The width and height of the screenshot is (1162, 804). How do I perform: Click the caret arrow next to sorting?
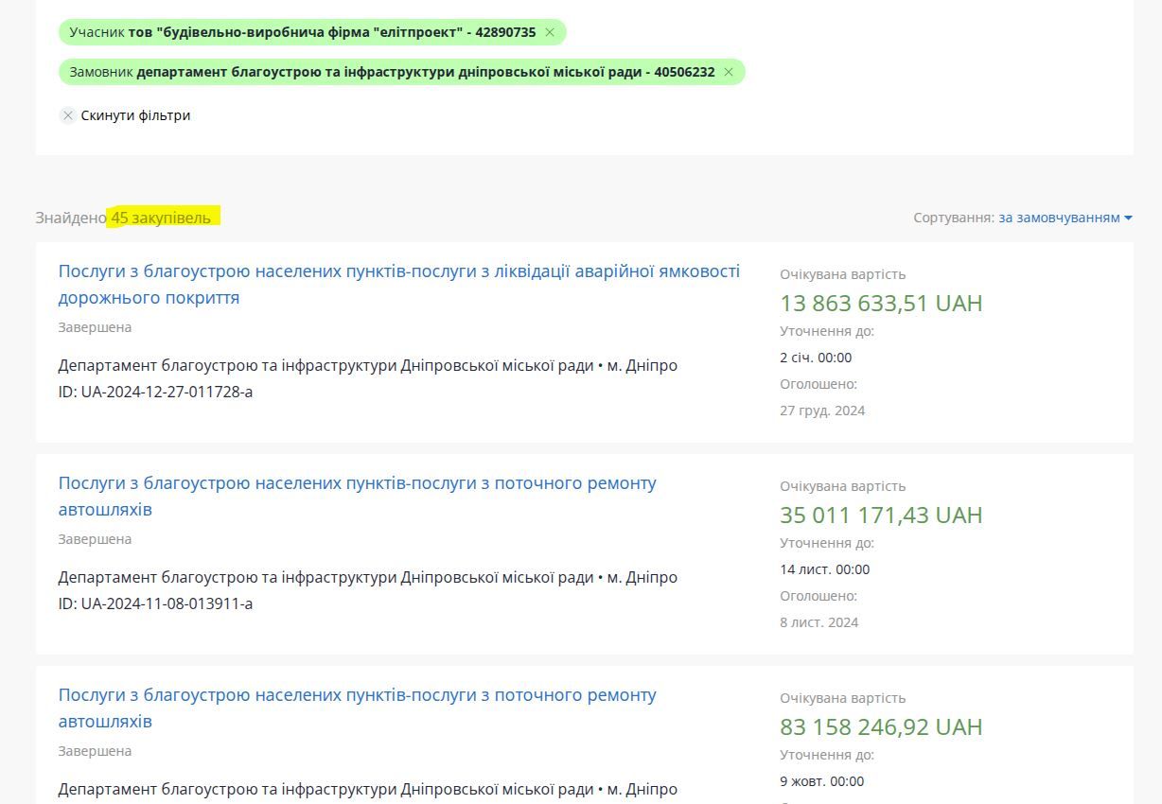tap(1128, 218)
